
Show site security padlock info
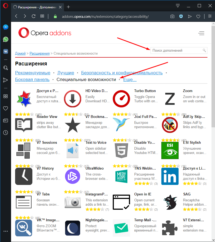(x=55, y=16)
